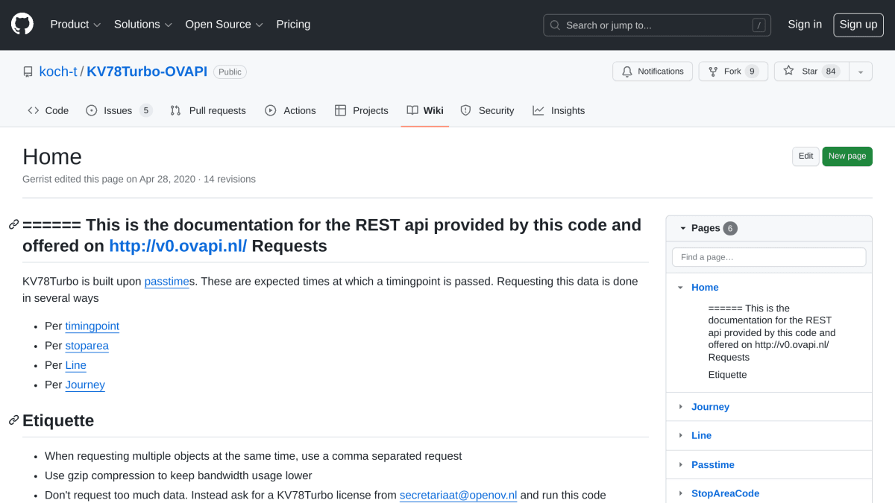Click the Notifications button
This screenshot has width=895, height=503.
[653, 72]
